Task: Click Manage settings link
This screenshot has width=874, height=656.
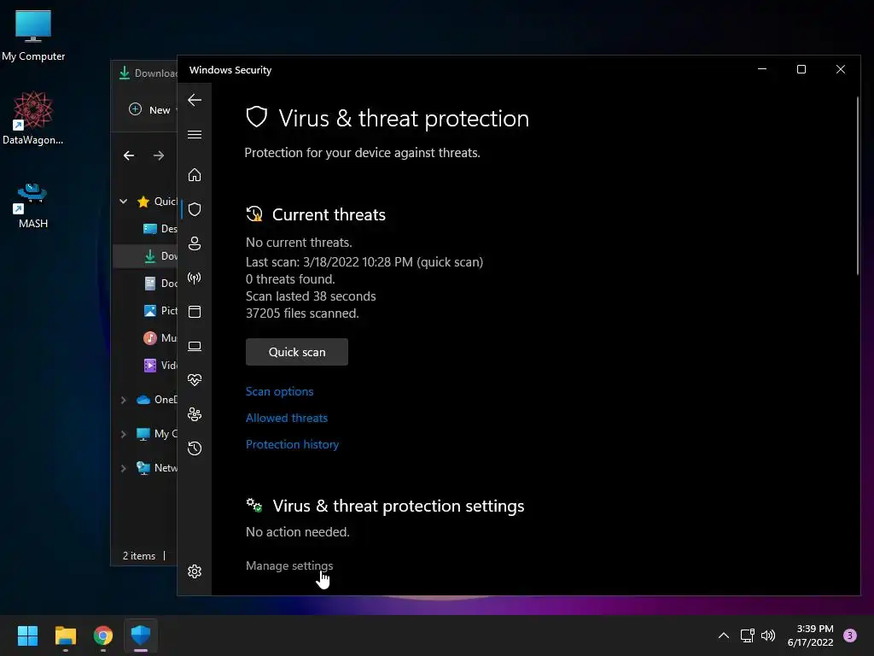Action: [289, 565]
